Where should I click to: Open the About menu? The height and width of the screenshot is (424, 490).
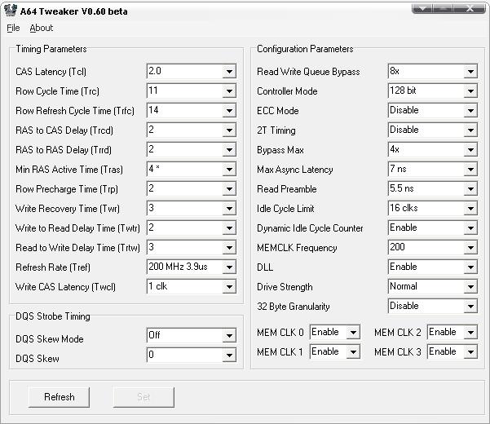[42, 28]
